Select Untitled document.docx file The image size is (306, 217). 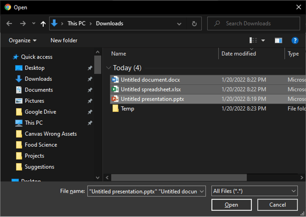click(208, 80)
